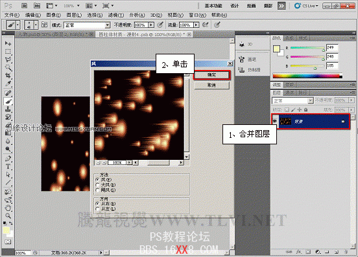
Task: Open the 滤镜 Filter menu
Action: [x=115, y=15]
